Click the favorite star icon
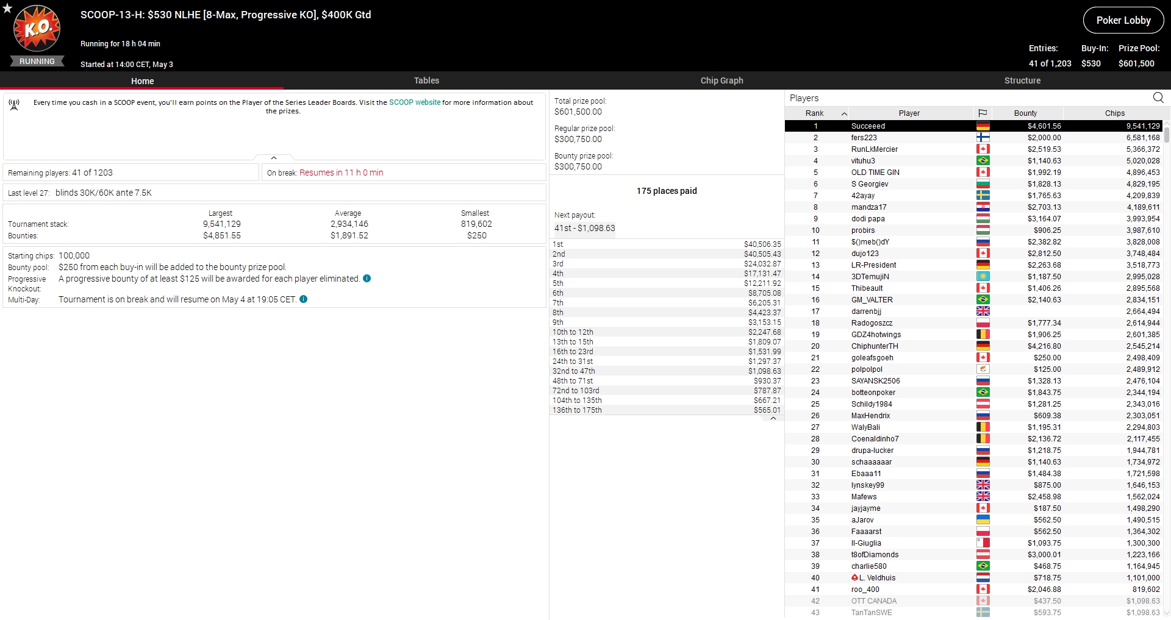Screen dimensions: 1171x620 pyautogui.click(x=7, y=8)
